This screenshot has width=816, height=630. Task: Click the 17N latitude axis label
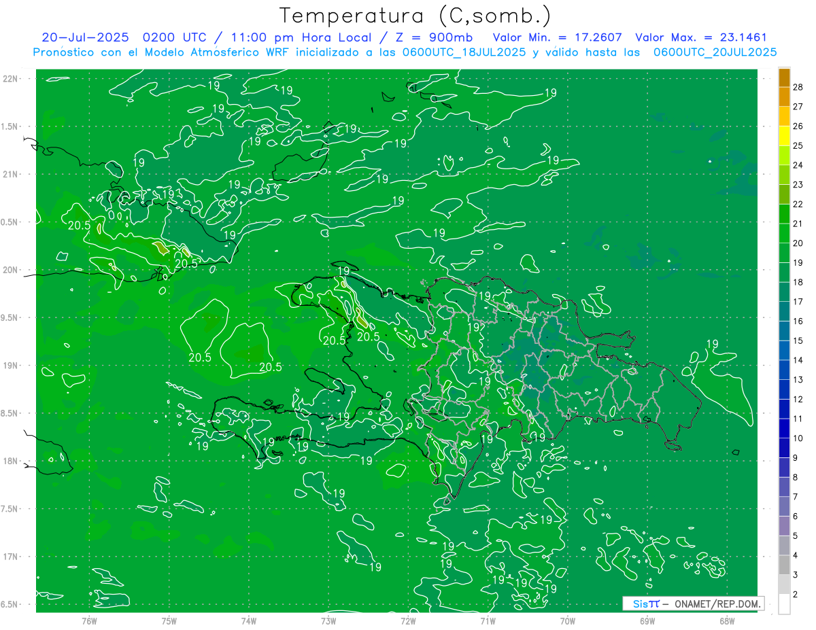coord(12,557)
